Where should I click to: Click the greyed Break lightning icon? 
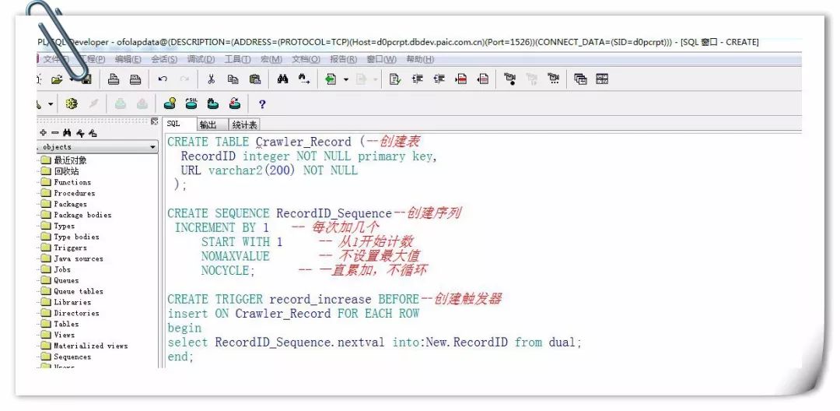click(94, 104)
